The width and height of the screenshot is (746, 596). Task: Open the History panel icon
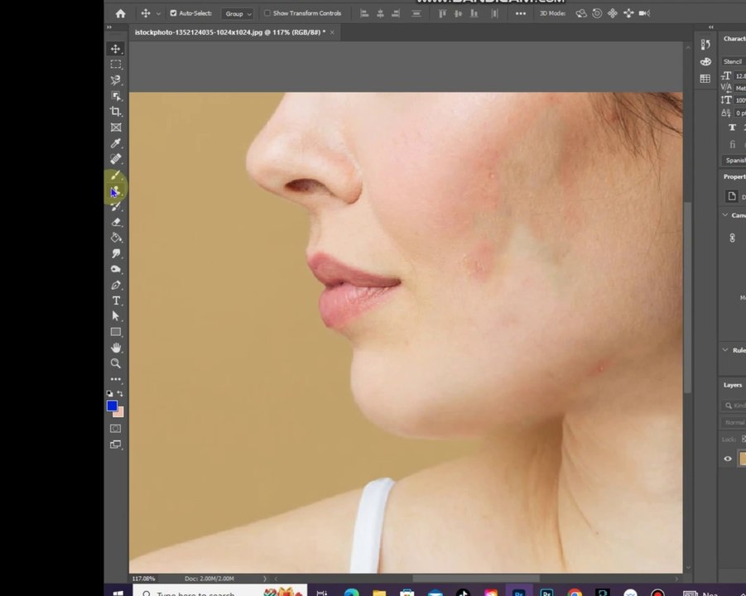[x=705, y=45]
